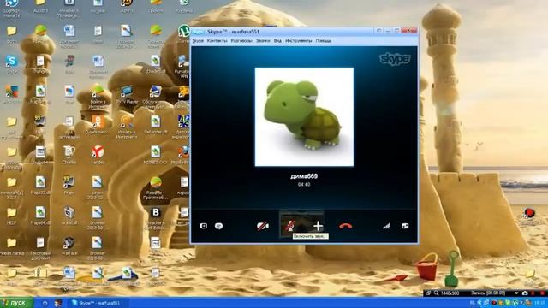The width and height of the screenshot is (548, 308).
Task: Click the turtle avatar of дима669
Action: pos(304,117)
